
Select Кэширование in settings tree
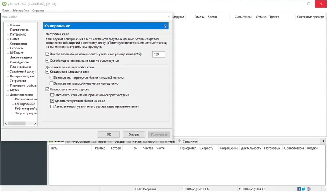point(25,104)
